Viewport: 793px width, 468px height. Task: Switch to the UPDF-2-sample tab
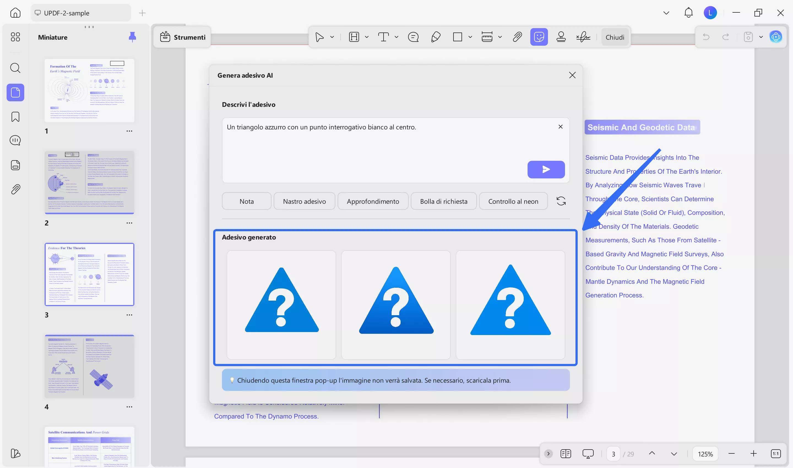coord(67,13)
